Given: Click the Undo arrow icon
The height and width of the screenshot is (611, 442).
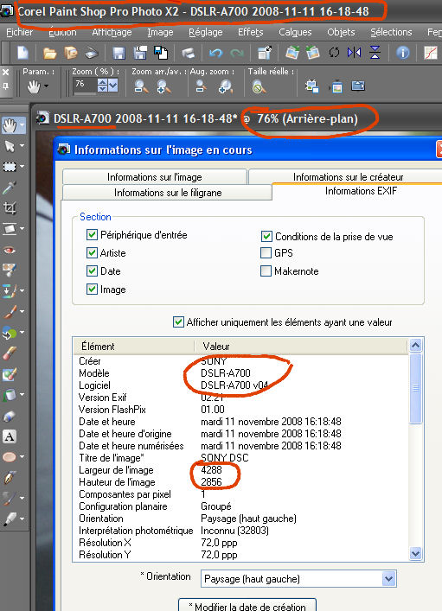Looking at the screenshot, I should [215, 52].
